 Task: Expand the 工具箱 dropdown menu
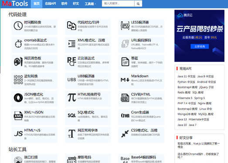(90, 4)
